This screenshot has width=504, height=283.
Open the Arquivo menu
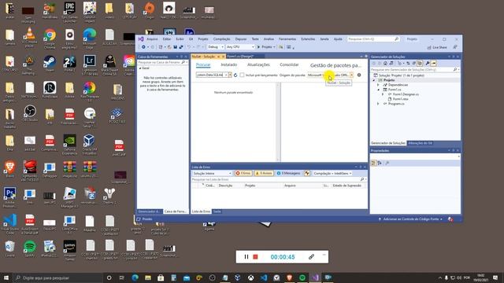click(152, 39)
